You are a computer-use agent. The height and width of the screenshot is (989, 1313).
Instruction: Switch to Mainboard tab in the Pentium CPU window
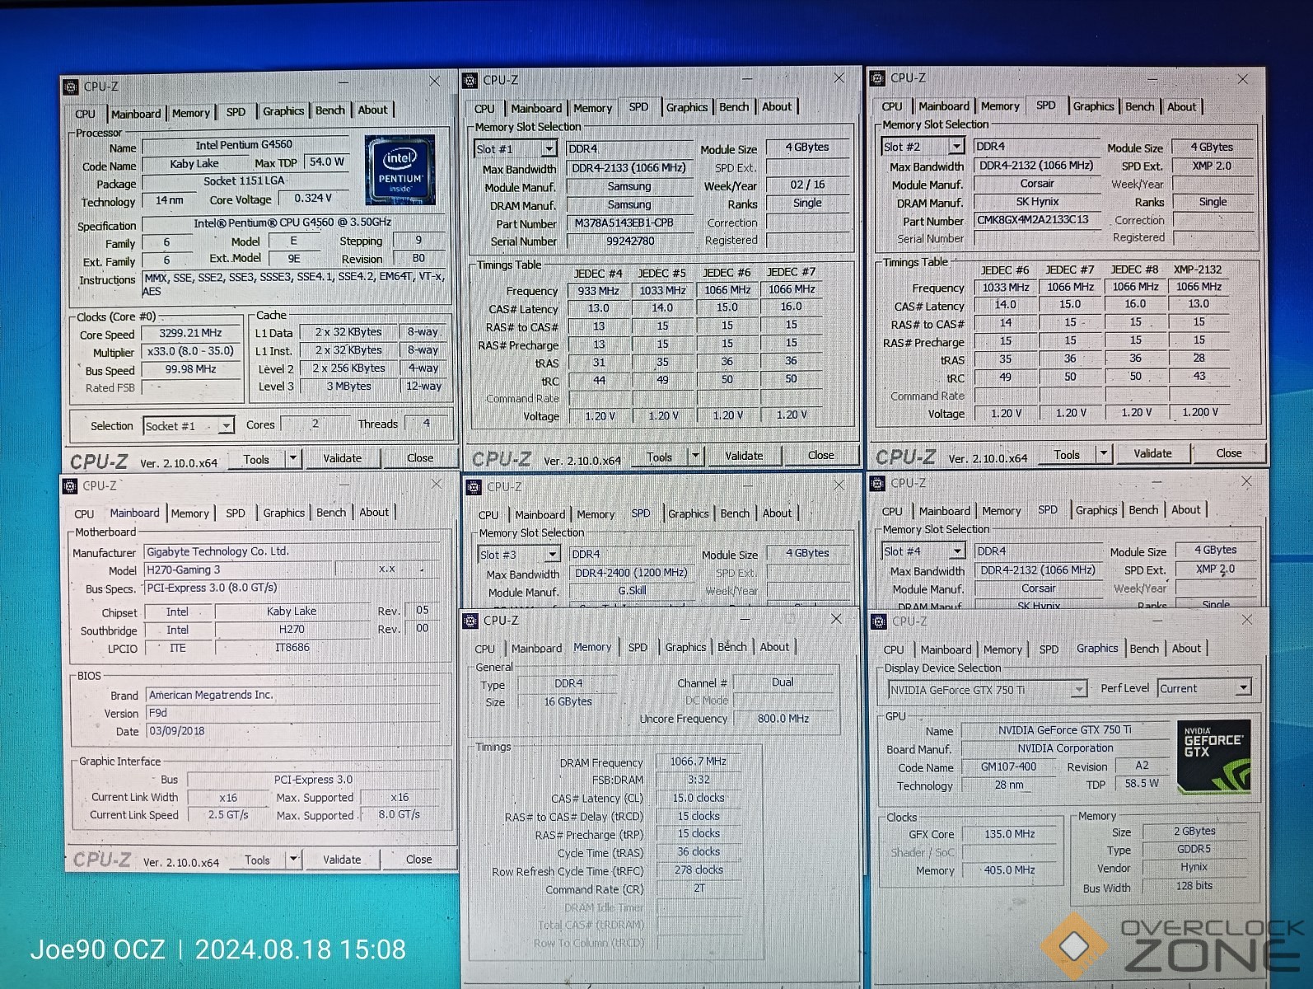pyautogui.click(x=136, y=114)
